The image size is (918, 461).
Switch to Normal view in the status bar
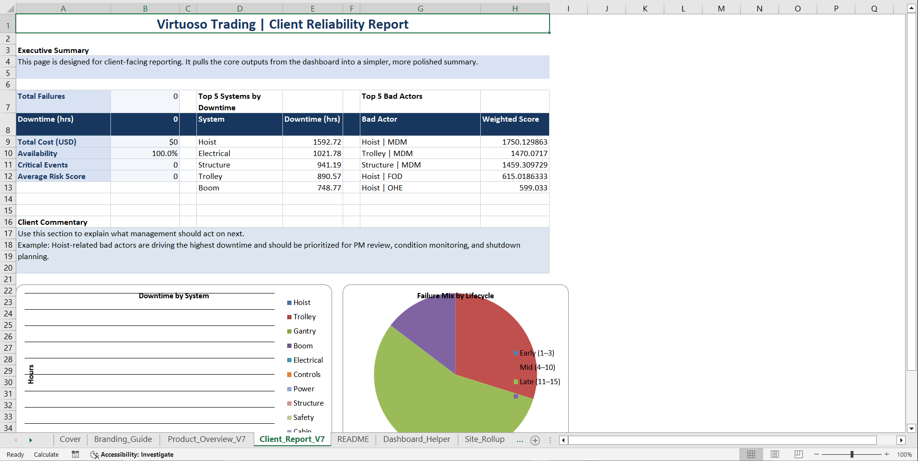[x=751, y=454]
